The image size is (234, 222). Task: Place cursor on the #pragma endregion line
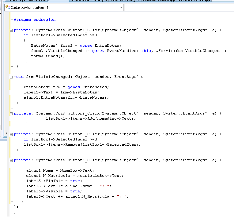35,20
